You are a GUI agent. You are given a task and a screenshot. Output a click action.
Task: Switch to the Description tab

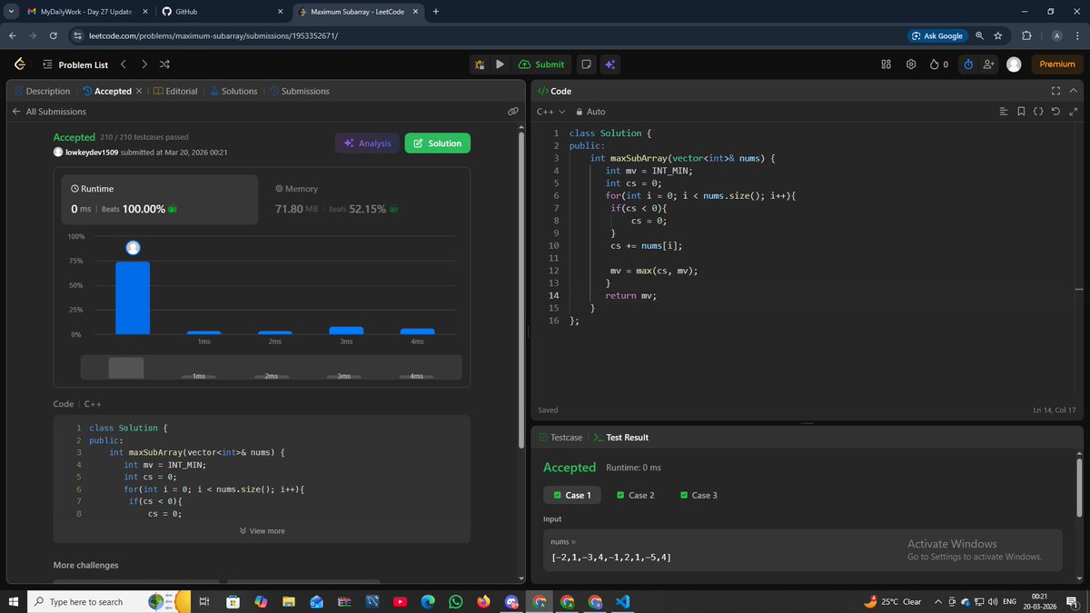(42, 91)
